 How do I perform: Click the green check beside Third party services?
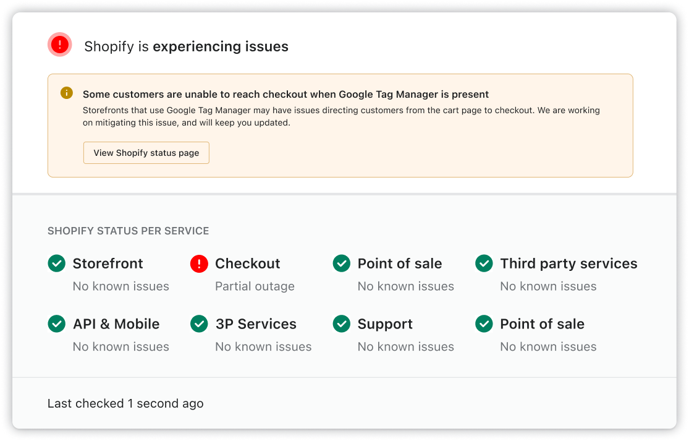click(x=484, y=263)
